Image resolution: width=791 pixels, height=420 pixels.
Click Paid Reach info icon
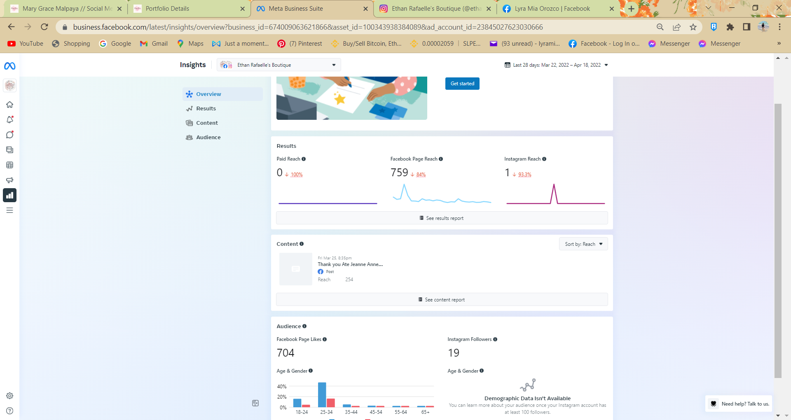(304, 159)
